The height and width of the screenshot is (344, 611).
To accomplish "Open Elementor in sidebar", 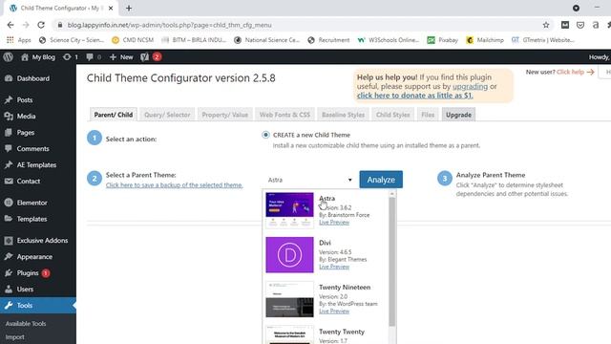I will pyautogui.click(x=32, y=203).
